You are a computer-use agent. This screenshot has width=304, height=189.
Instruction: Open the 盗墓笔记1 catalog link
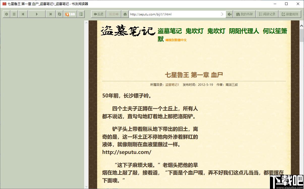coord(172,85)
